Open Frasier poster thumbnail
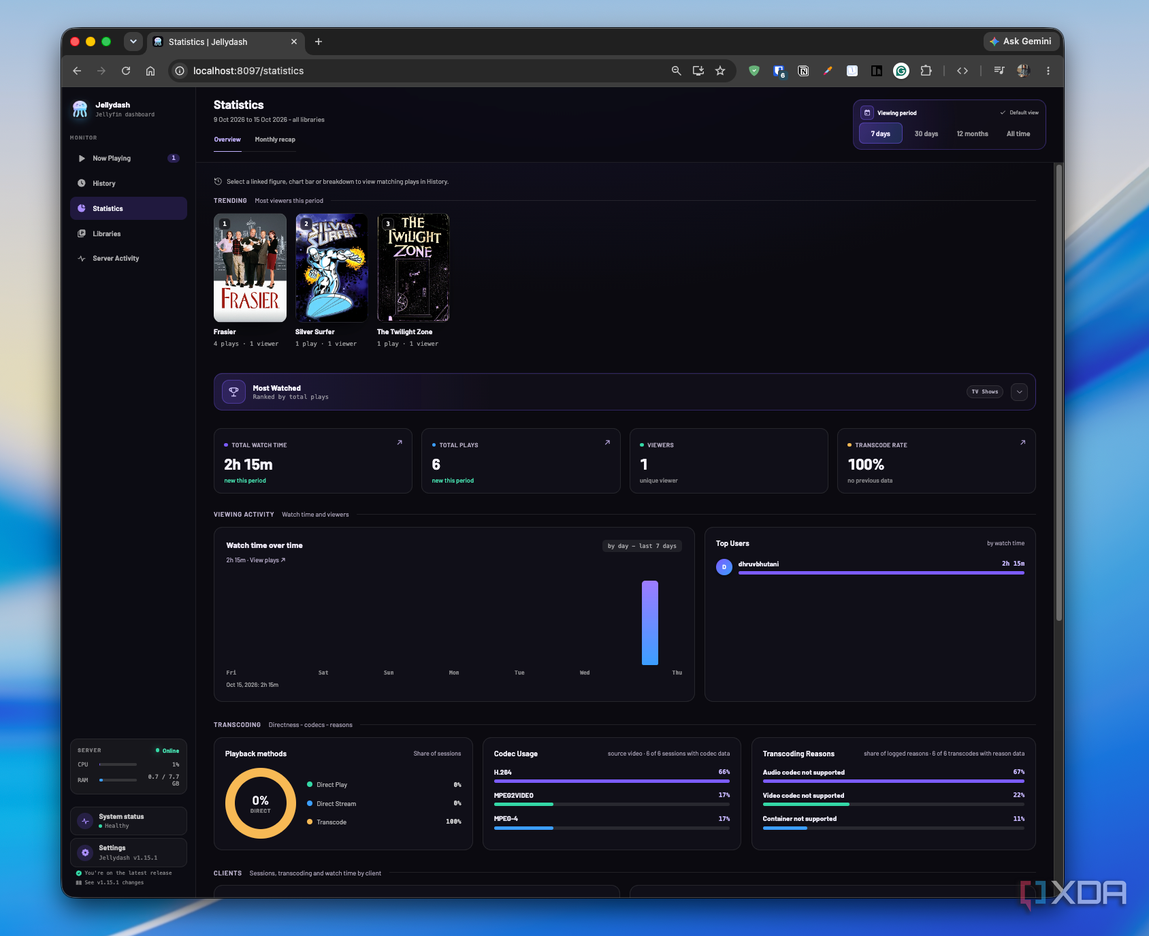 tap(250, 268)
